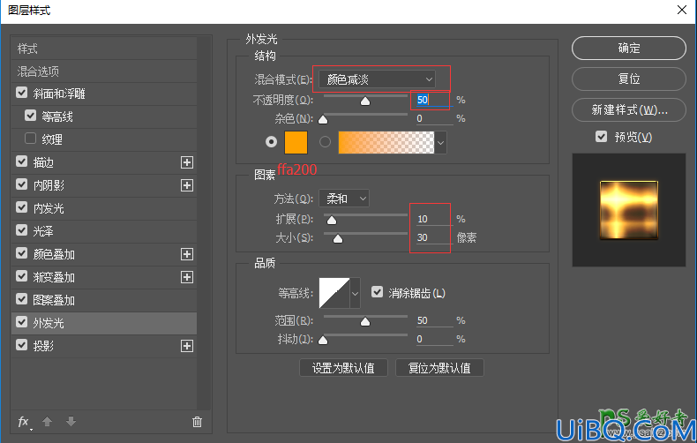Move effect up with arrow icon
Image resolution: width=697 pixels, height=443 pixels.
tap(47, 421)
